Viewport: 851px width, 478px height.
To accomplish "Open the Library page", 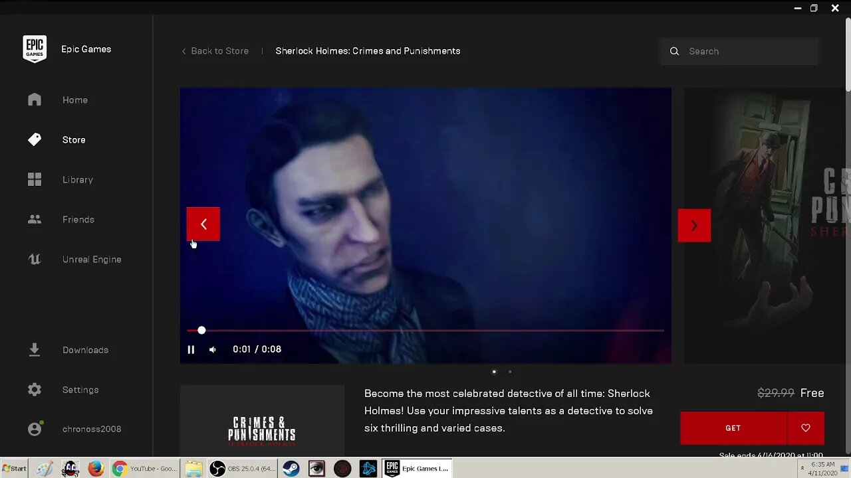I will click(78, 180).
